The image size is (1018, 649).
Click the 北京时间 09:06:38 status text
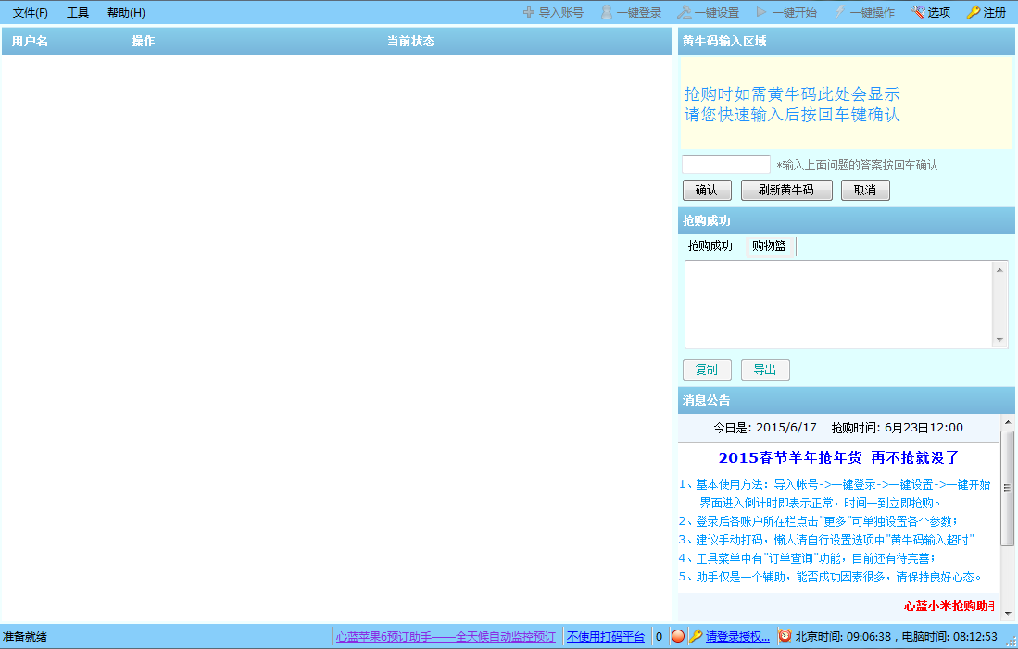point(844,637)
